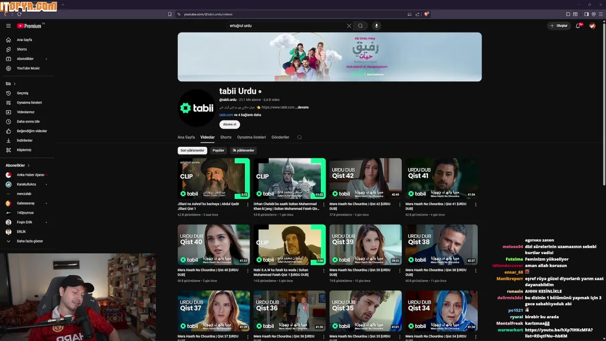Open the notifications bell
This screenshot has width=606, height=341.
[578, 26]
